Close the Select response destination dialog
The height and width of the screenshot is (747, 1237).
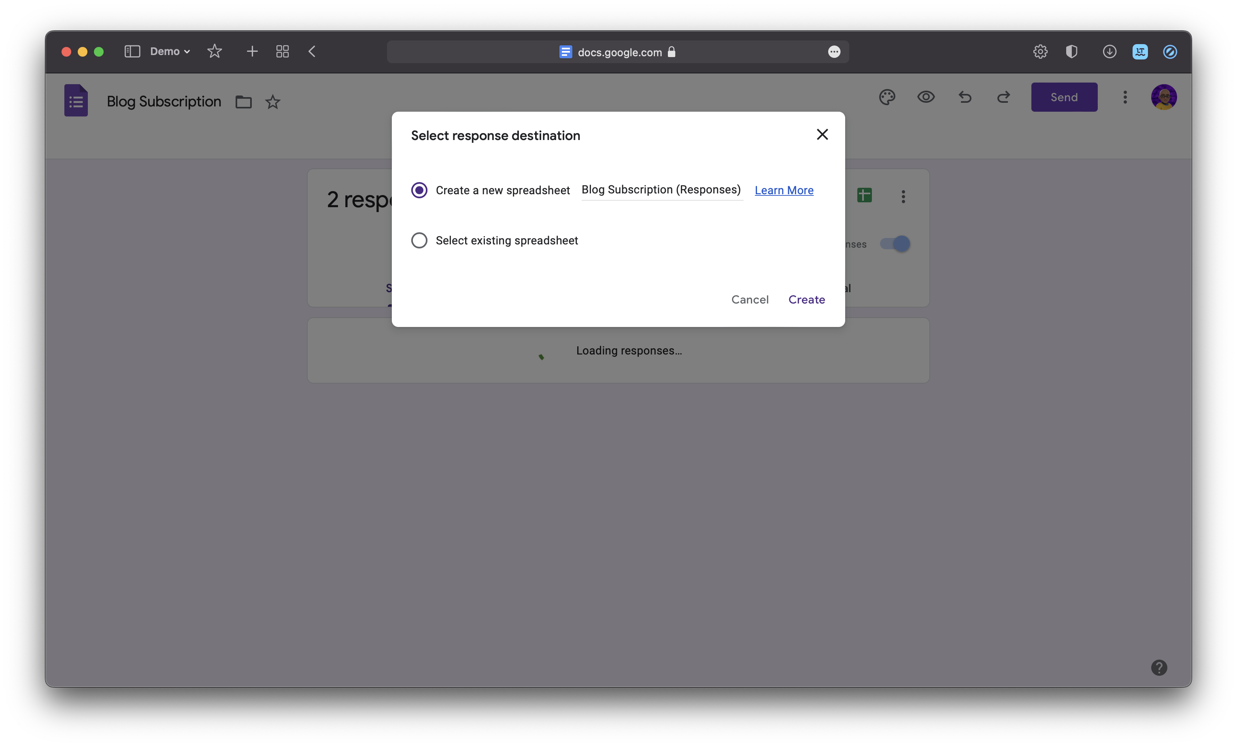[822, 134]
